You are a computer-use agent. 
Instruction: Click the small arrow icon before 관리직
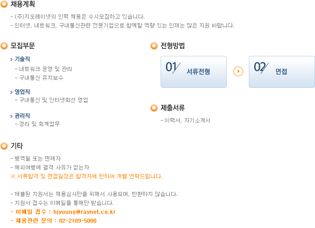[x=12, y=116]
